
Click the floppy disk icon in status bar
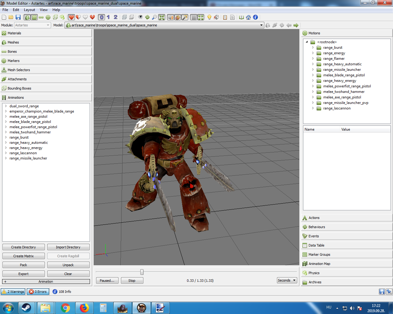coord(382,292)
